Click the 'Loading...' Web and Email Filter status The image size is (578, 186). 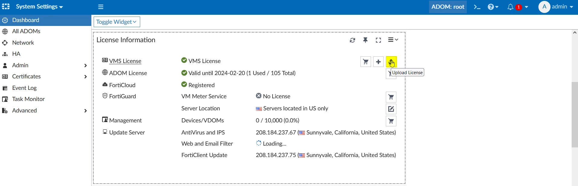point(274,144)
